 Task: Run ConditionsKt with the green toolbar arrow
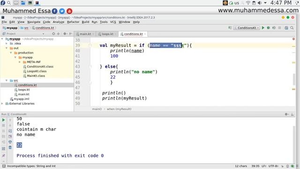263,28
